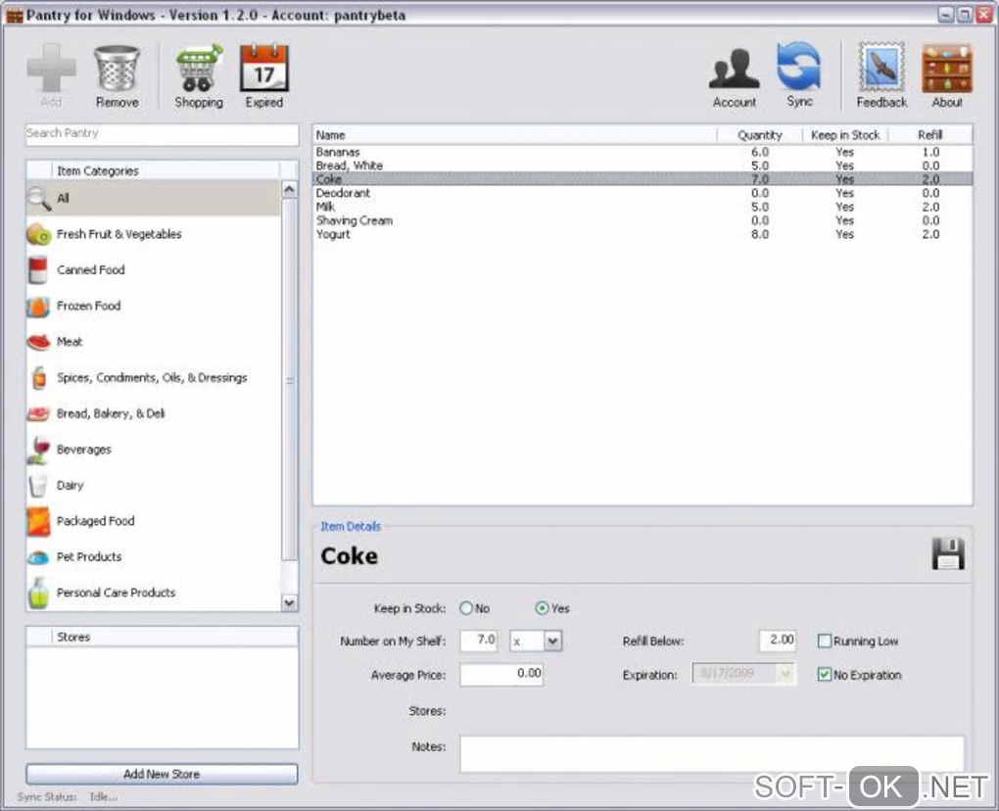Image resolution: width=999 pixels, height=811 pixels.
Task: Select the Fresh Fruit & Vegetables icon
Action: tap(39, 234)
